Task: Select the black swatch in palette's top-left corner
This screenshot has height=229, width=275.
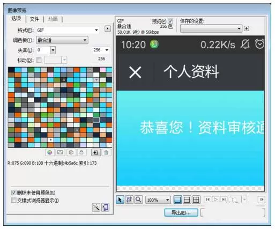Action: [11, 70]
